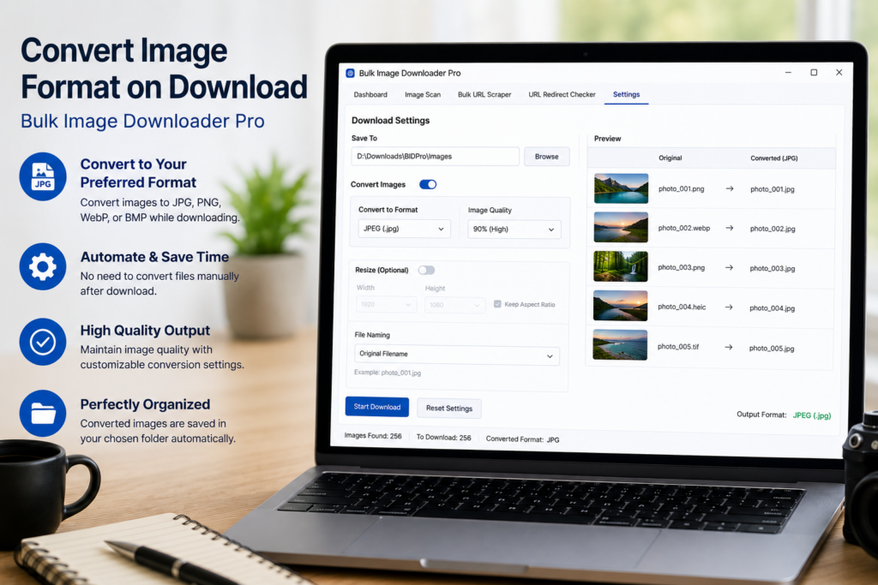Click the filename photo_001.png

(681, 188)
